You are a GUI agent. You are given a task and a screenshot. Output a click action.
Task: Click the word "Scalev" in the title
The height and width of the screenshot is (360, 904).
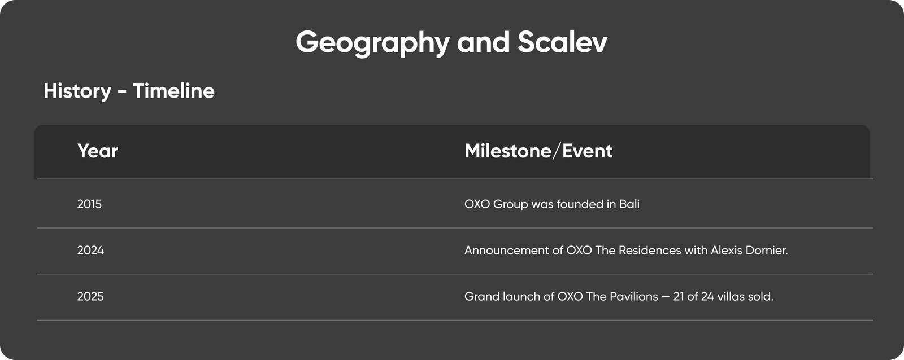562,42
